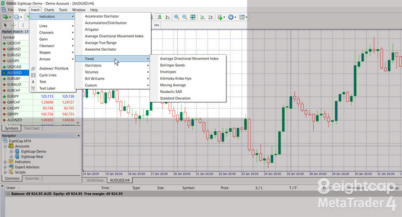This screenshot has height=217, width=402.
Task: Select the crosshair tool
Action: coord(14,25)
